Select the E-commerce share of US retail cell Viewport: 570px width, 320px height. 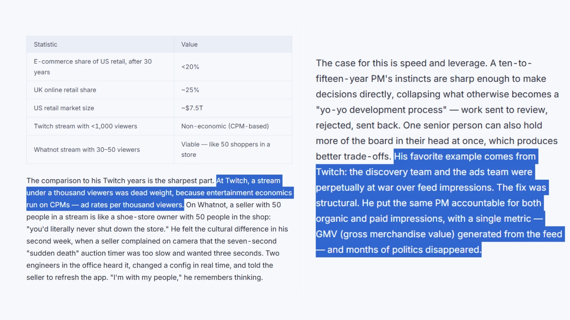coord(100,67)
